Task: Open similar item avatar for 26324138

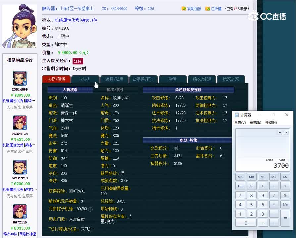Action: tap(20, 123)
